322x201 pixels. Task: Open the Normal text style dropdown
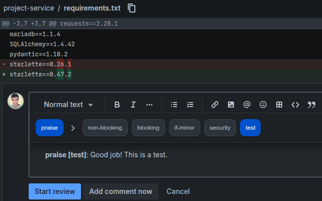[68, 105]
